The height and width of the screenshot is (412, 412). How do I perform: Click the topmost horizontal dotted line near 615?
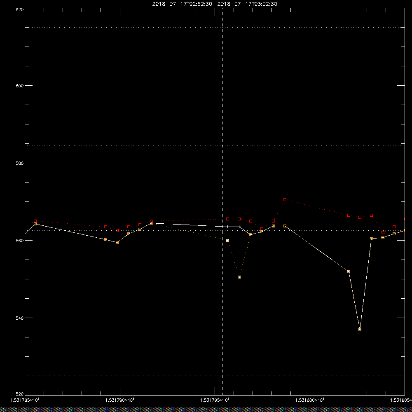click(215, 27)
